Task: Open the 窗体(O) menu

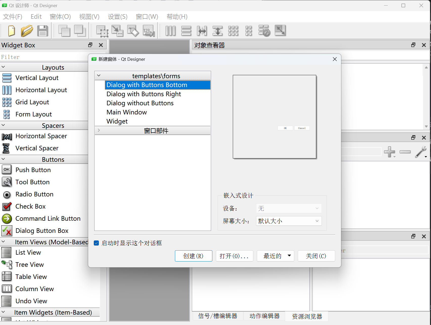Action: pyautogui.click(x=60, y=17)
